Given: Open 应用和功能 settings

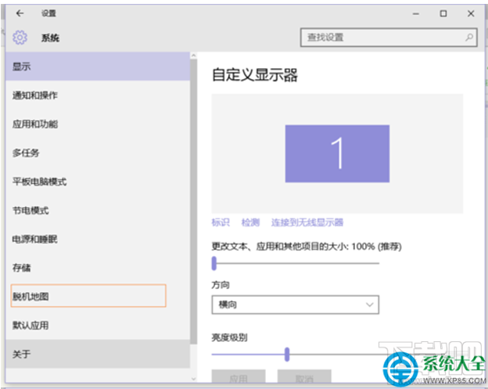Looking at the screenshot, I should pyautogui.click(x=98, y=124).
